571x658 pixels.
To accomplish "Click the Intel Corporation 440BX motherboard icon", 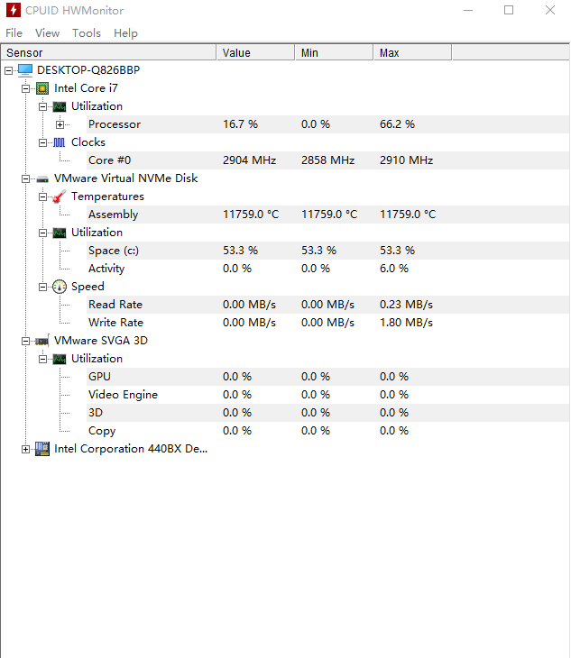I will 42,449.
